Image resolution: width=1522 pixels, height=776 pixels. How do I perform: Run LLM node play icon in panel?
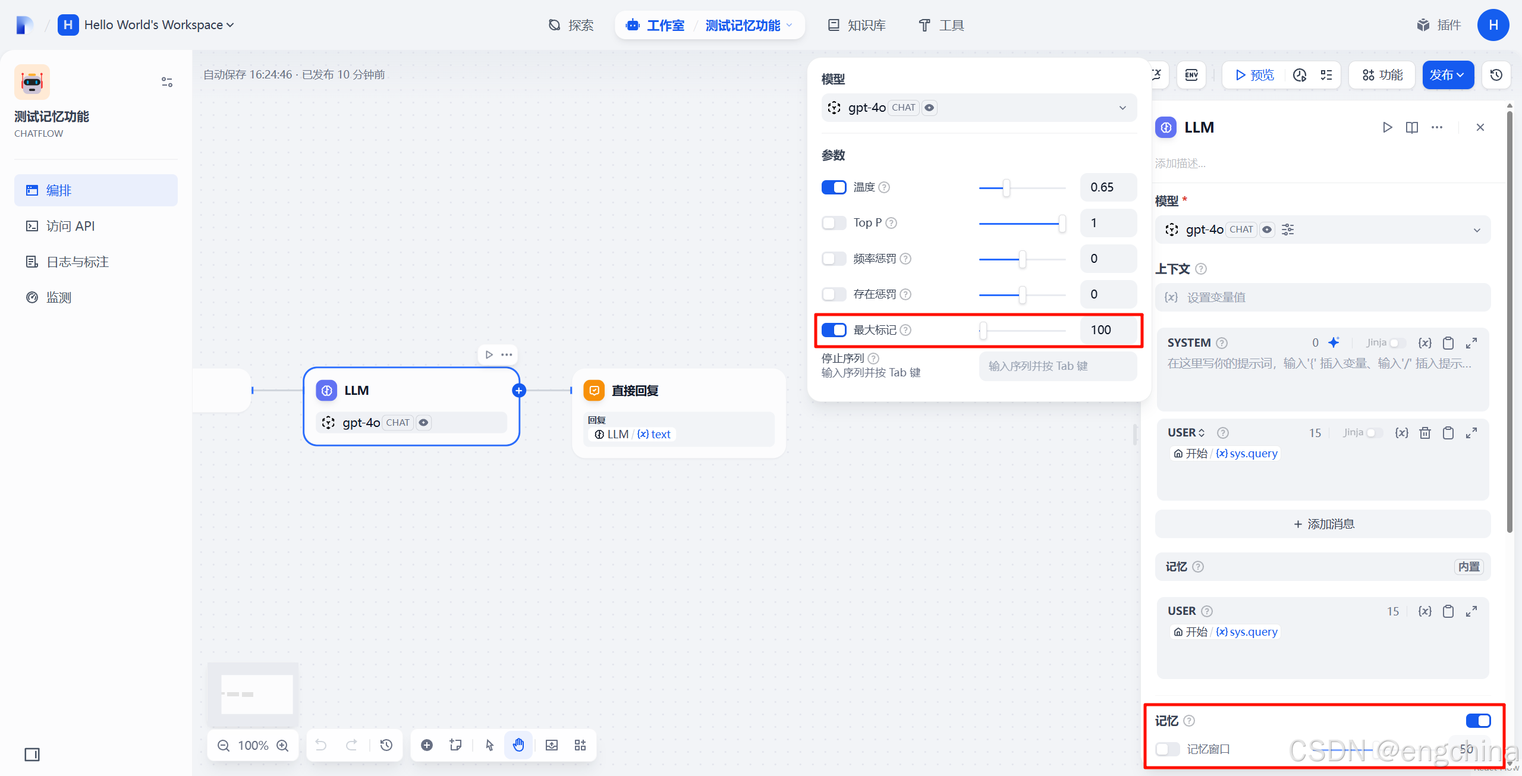pos(1387,127)
